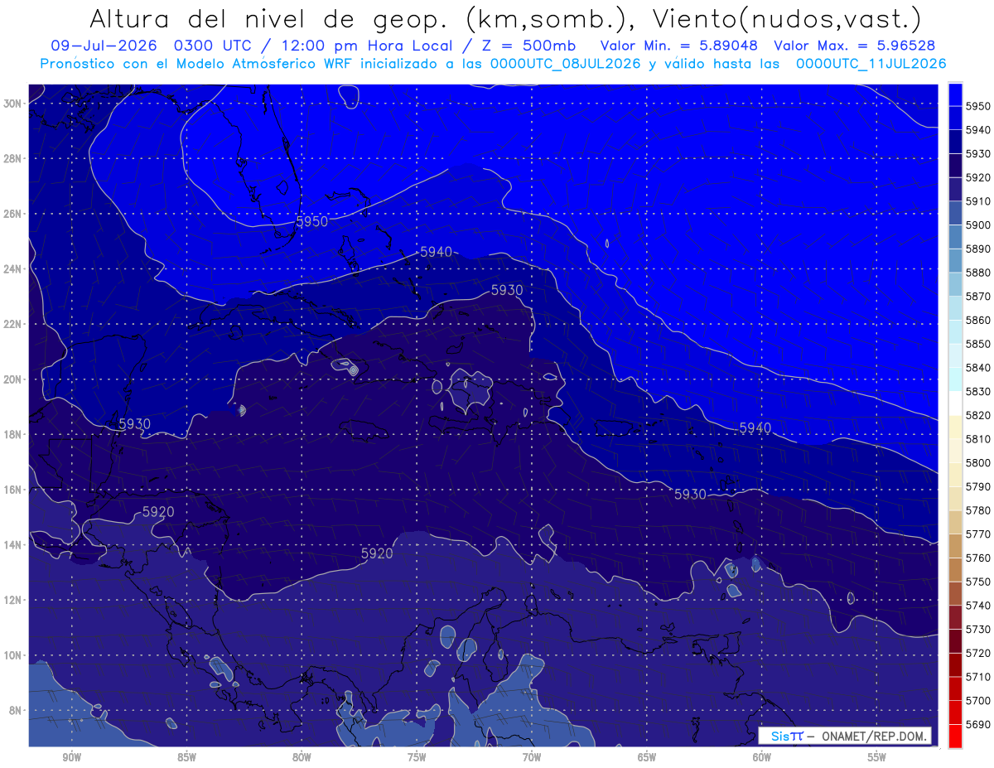Click the 5800 value in the color legend

(978, 462)
